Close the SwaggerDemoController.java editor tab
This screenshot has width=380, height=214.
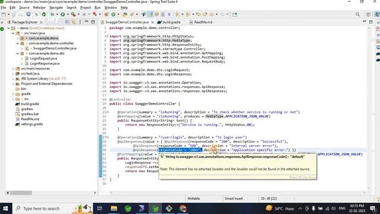click(153, 22)
